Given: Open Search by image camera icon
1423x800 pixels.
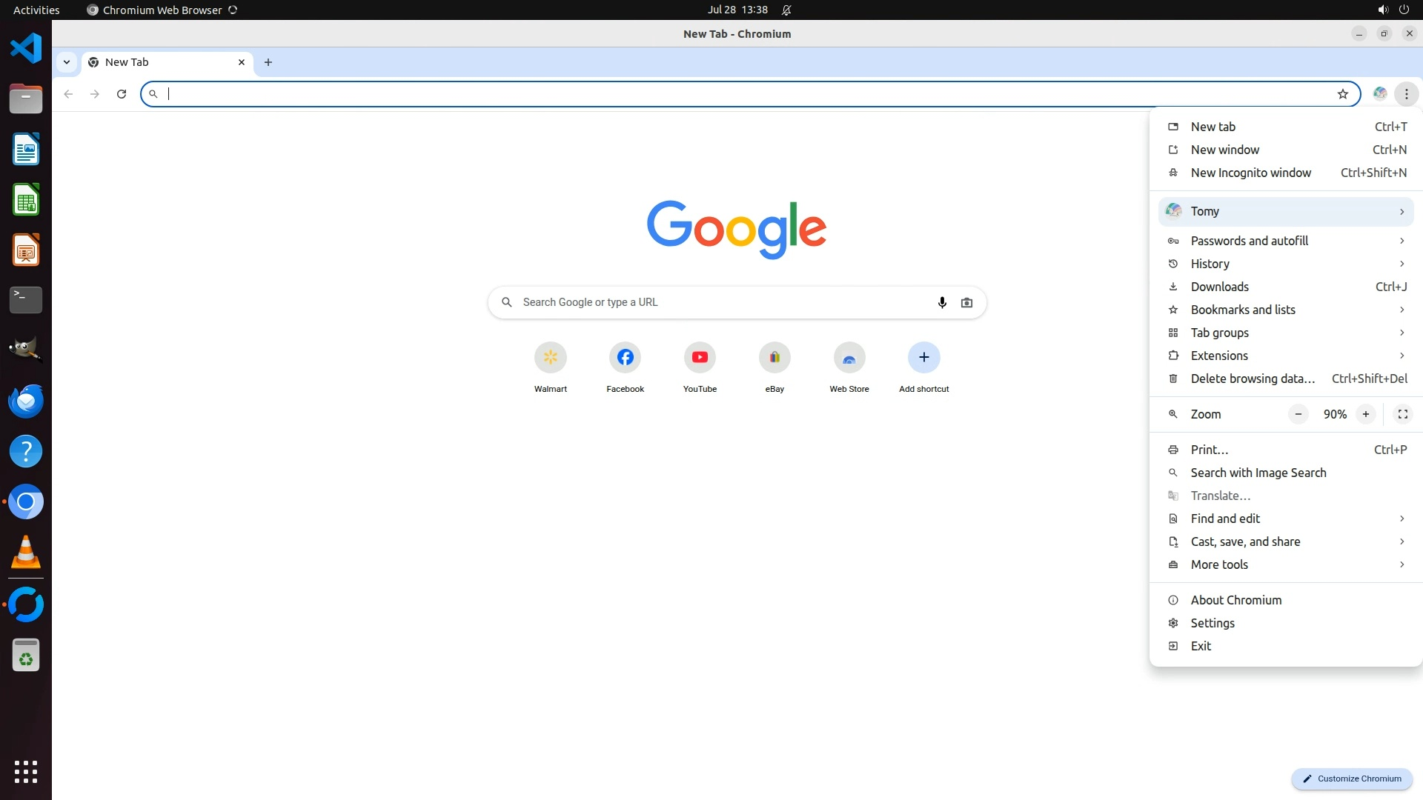Looking at the screenshot, I should coord(966,302).
